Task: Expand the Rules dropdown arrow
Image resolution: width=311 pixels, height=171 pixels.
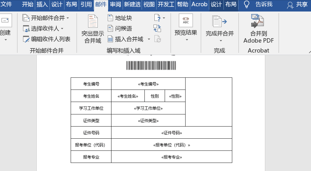Action: click(164, 18)
